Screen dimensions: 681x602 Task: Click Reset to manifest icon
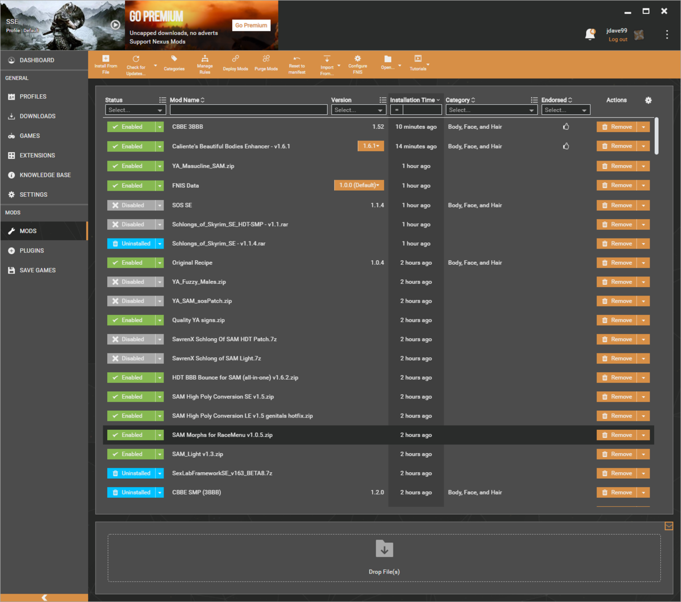(x=297, y=59)
